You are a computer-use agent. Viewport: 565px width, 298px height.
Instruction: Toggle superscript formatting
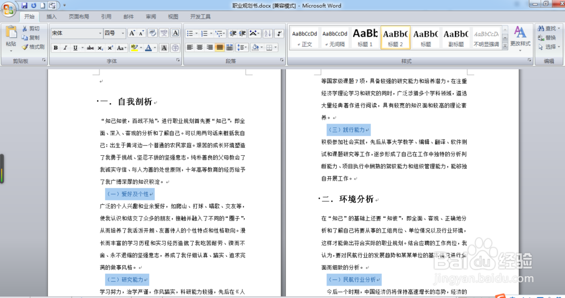[110, 48]
